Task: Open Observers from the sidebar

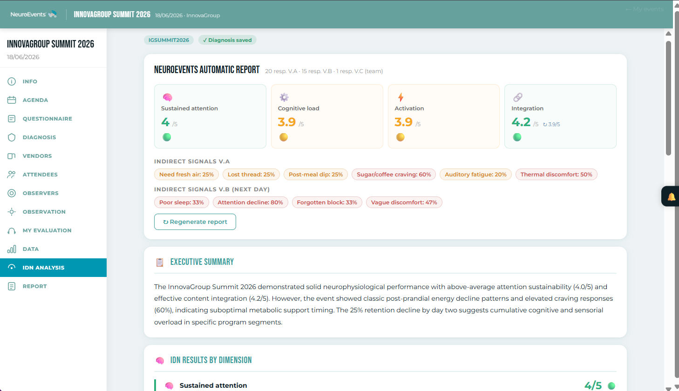Action: point(53,193)
